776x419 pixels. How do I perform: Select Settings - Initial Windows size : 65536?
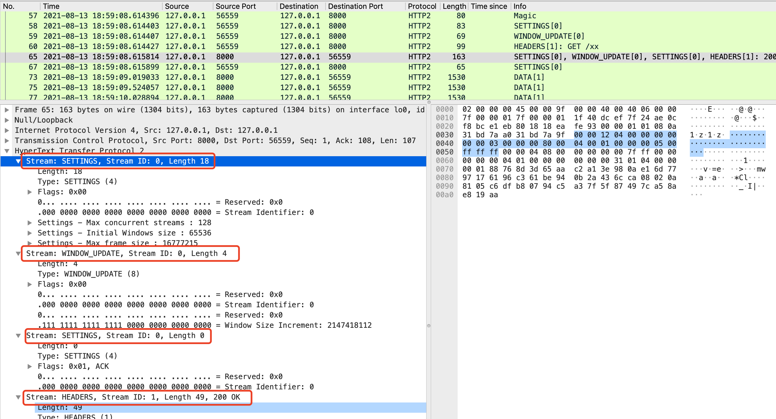coord(124,233)
